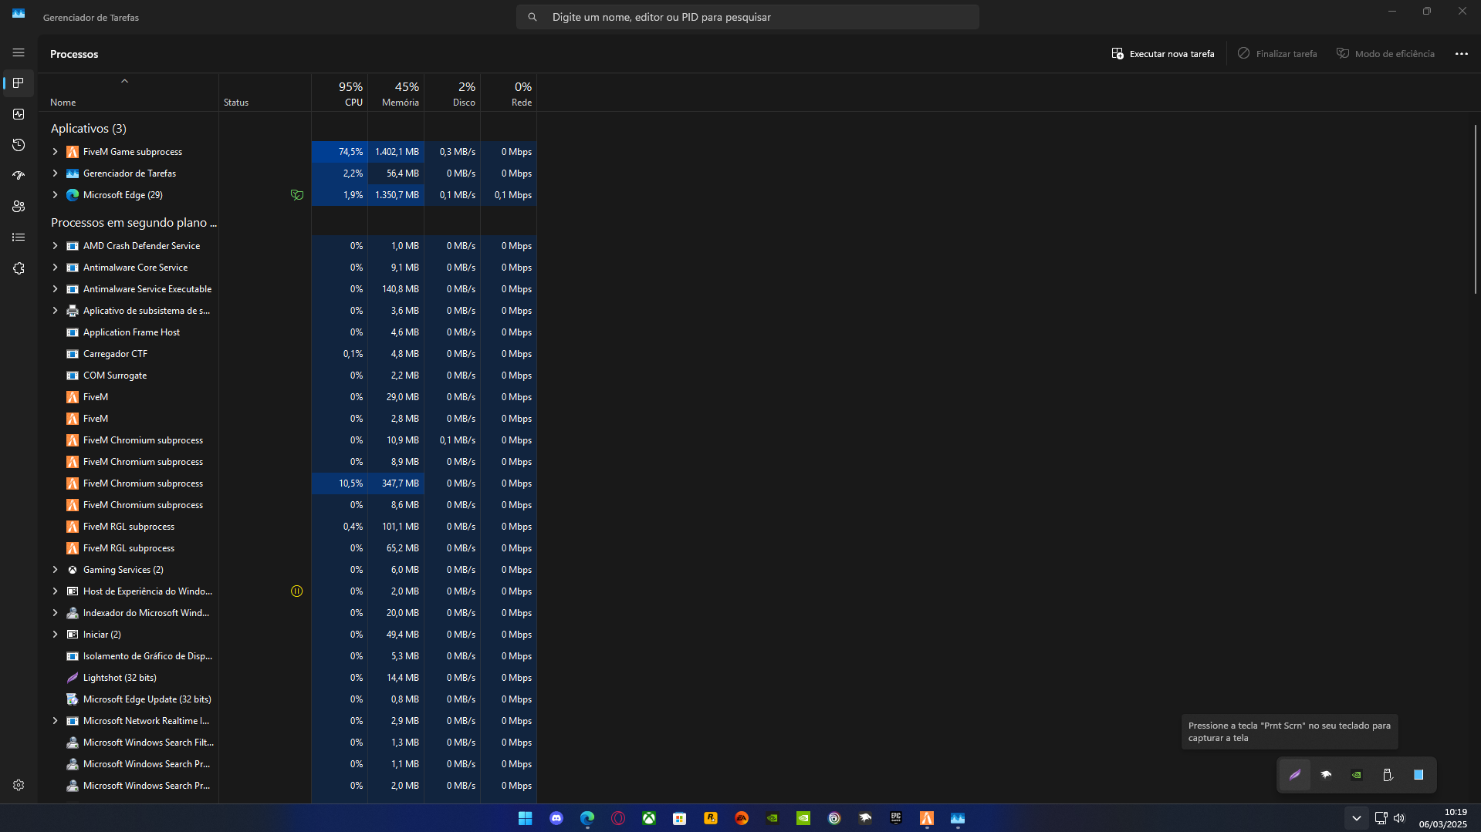Screen dimensions: 1481x832
Task: Open the Detalhes list sidebar icon
Action: (x=19, y=237)
